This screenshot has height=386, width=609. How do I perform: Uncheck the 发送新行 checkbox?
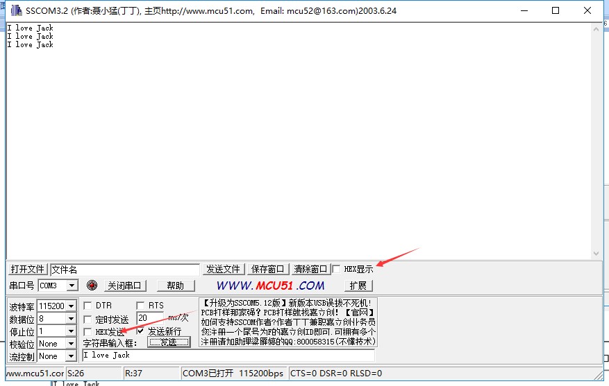[x=140, y=331]
